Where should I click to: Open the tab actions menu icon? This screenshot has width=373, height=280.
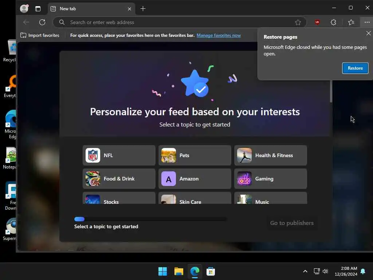click(38, 9)
